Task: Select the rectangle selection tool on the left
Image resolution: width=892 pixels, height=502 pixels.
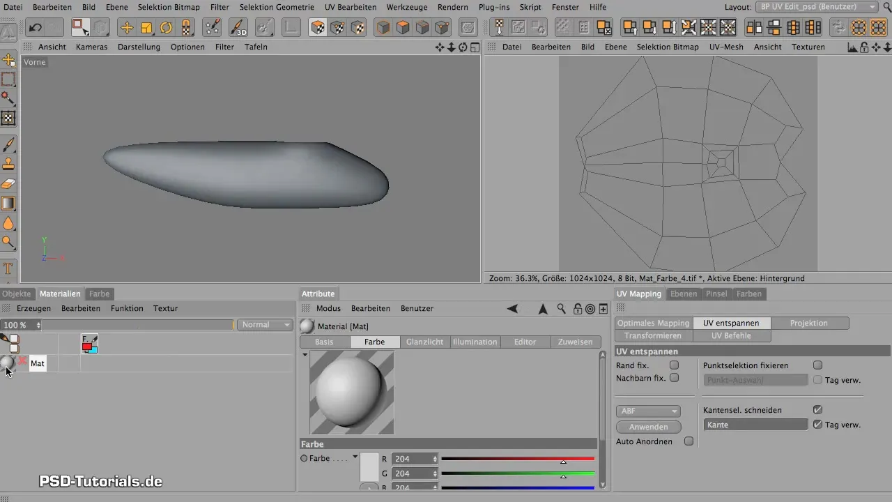Action: click(x=9, y=79)
